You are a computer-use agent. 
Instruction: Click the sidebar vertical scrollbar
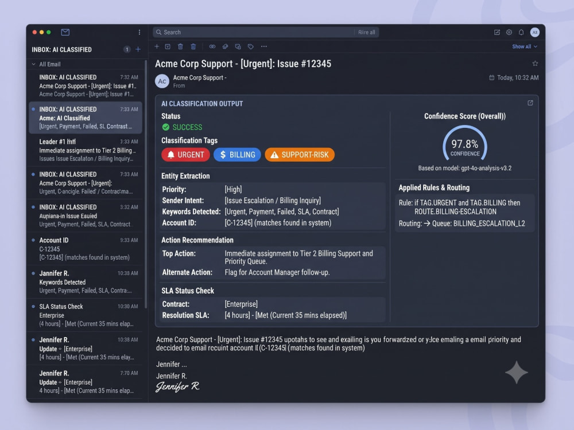point(146,185)
